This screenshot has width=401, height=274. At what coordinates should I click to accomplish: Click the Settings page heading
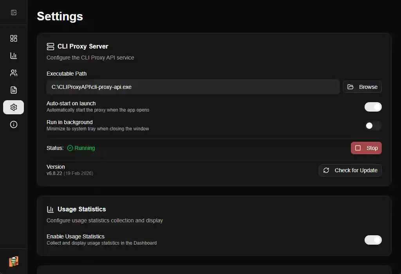tap(60, 16)
